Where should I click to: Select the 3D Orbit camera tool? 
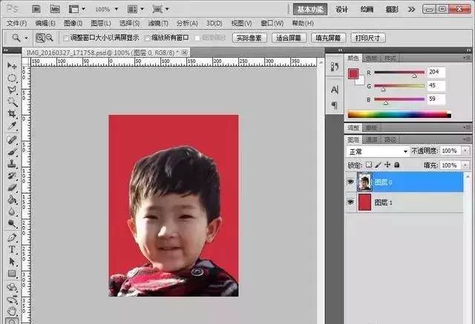(x=12, y=300)
